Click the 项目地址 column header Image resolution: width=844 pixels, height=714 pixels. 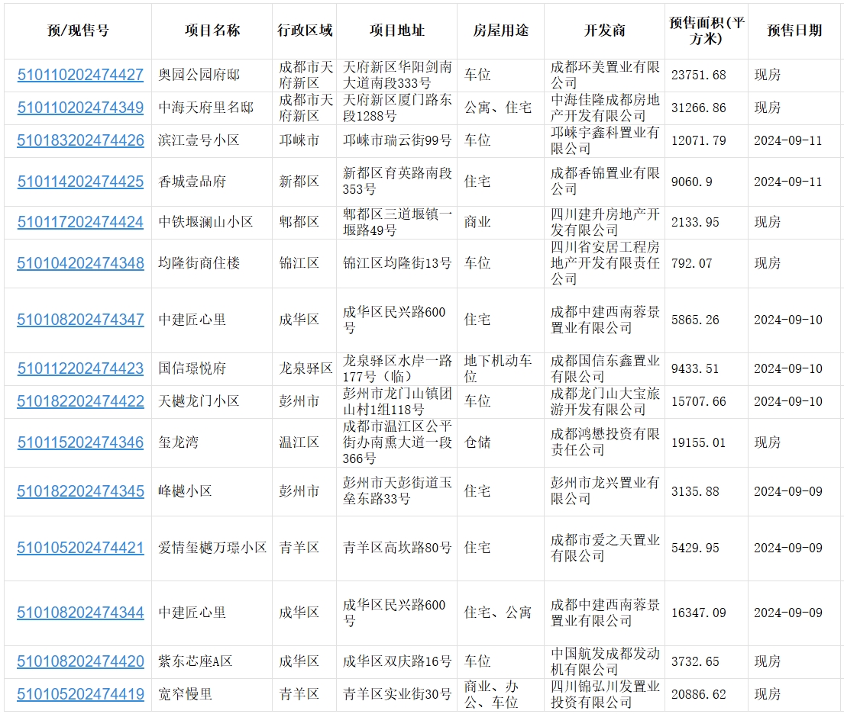[x=396, y=31]
